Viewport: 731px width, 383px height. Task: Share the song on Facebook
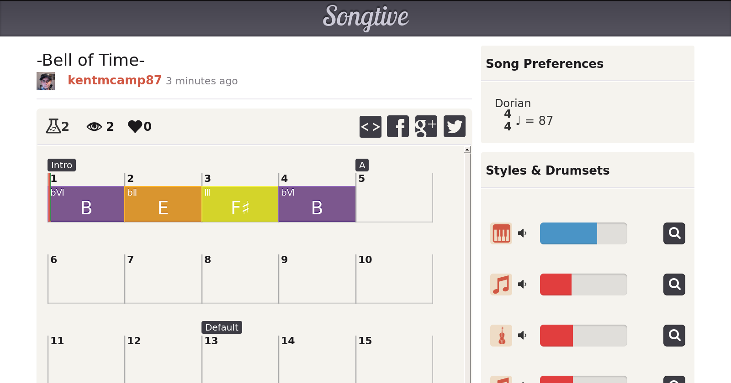click(398, 126)
